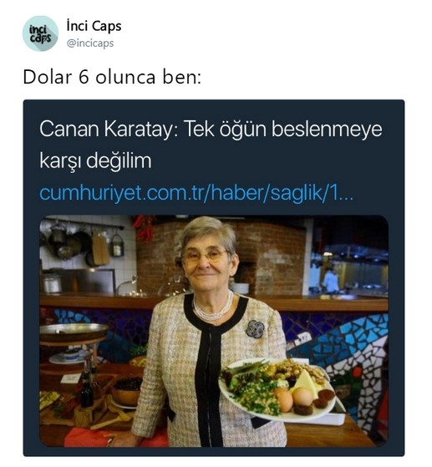Select the tweet text 'Dolar 6 olunca ben:'
Image resolution: width=432 pixels, height=467 pixels.
point(112,77)
